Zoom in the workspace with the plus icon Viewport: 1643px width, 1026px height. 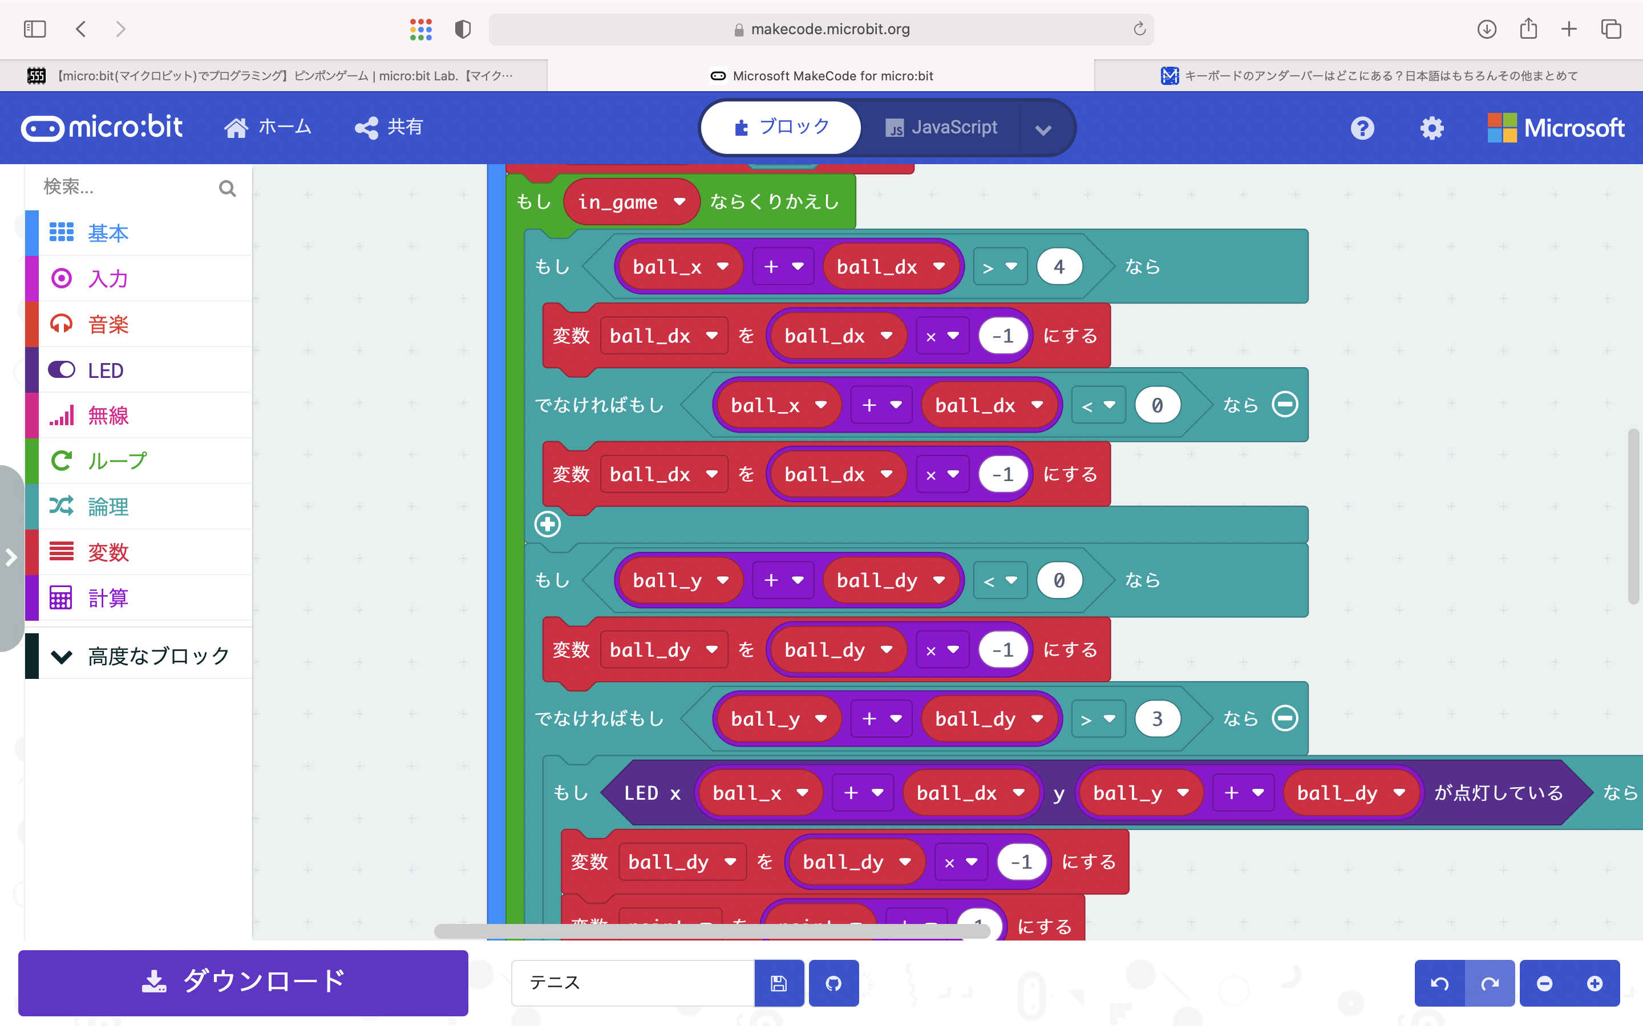(1594, 983)
